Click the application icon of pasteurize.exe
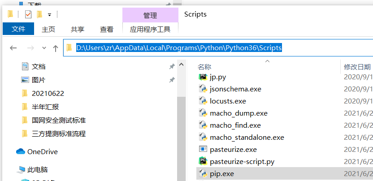This screenshot has height=181, width=373. [x=203, y=149]
